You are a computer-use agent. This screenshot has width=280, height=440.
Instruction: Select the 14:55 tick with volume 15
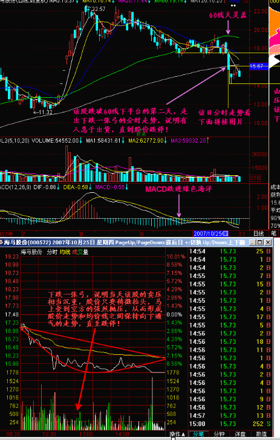(230, 284)
